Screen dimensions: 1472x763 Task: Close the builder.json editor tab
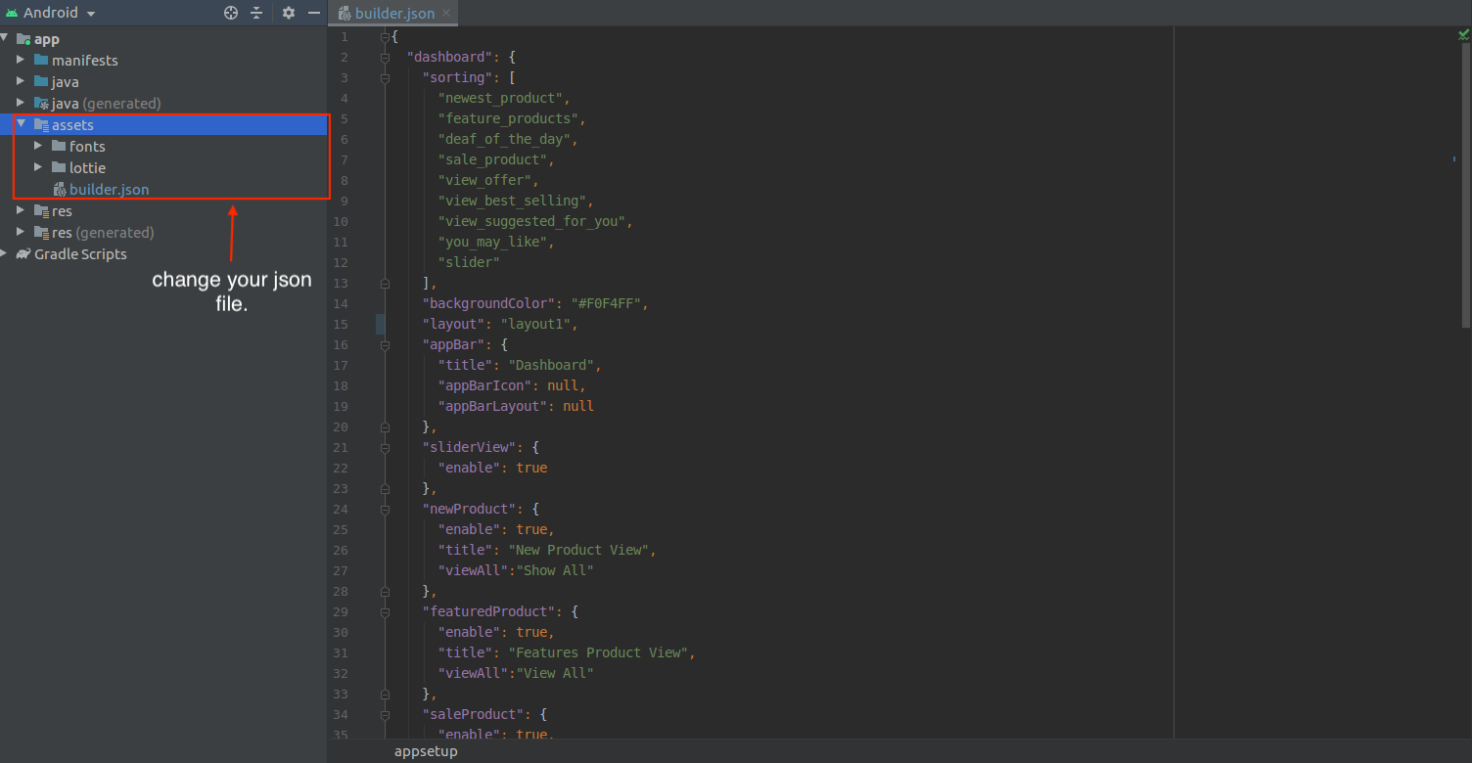point(446,14)
